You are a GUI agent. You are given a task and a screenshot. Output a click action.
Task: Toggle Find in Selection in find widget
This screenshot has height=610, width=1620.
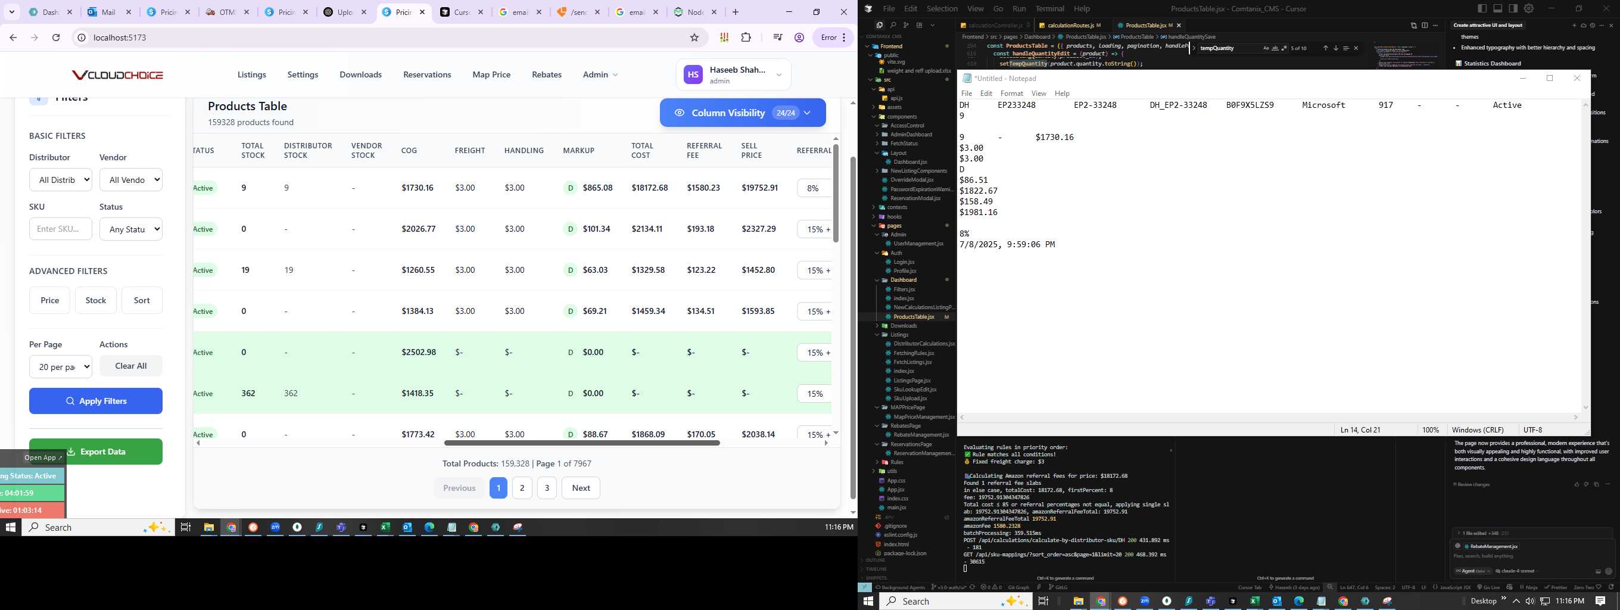1347,48
